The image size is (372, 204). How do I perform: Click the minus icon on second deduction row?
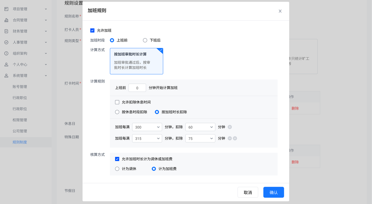(x=230, y=138)
